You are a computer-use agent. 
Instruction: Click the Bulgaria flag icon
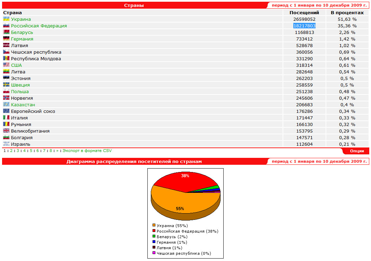6,137
